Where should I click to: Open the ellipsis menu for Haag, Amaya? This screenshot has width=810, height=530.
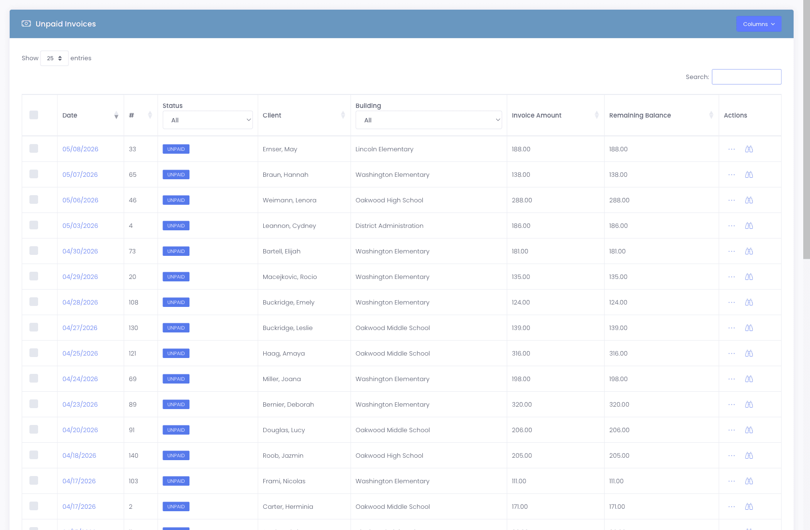731,354
